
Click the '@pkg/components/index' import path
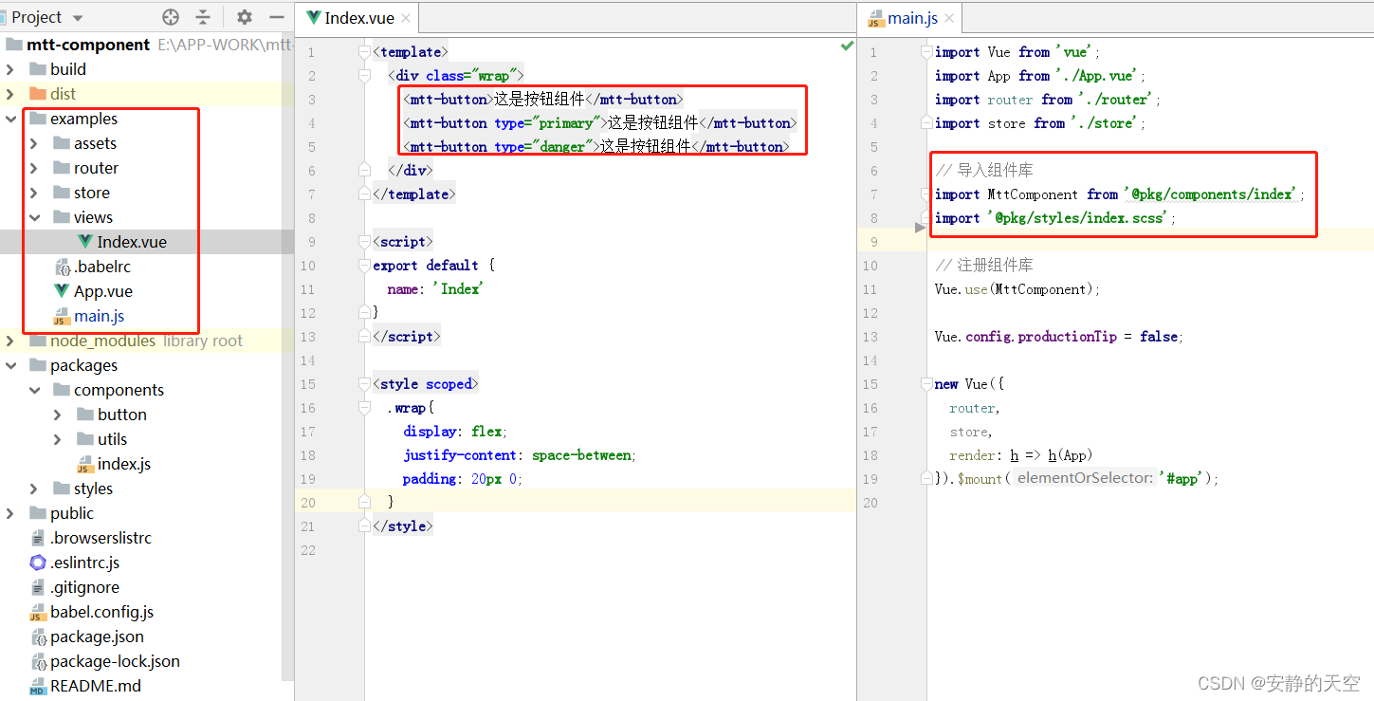point(1210,194)
